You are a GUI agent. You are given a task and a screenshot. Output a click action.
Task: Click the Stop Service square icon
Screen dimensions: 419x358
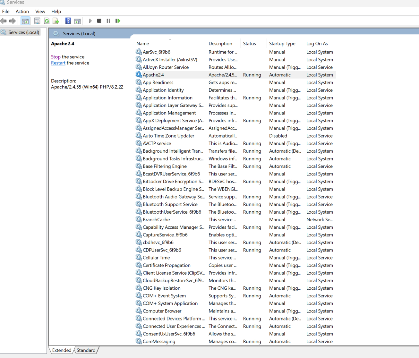(99, 21)
